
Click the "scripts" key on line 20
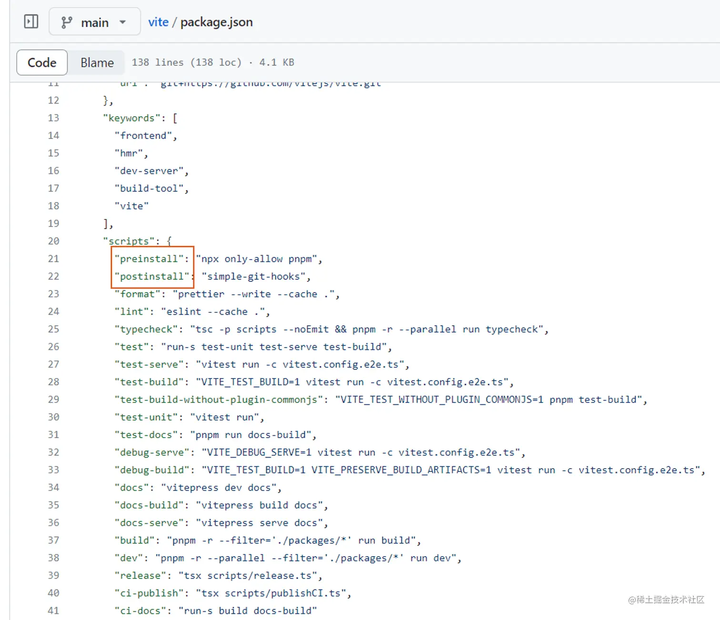point(129,241)
